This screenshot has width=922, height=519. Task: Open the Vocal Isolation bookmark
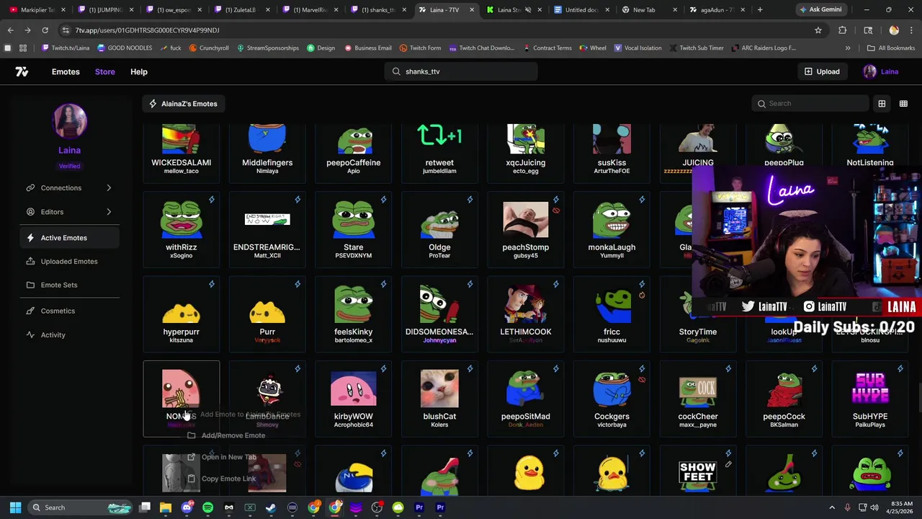pyautogui.click(x=637, y=48)
